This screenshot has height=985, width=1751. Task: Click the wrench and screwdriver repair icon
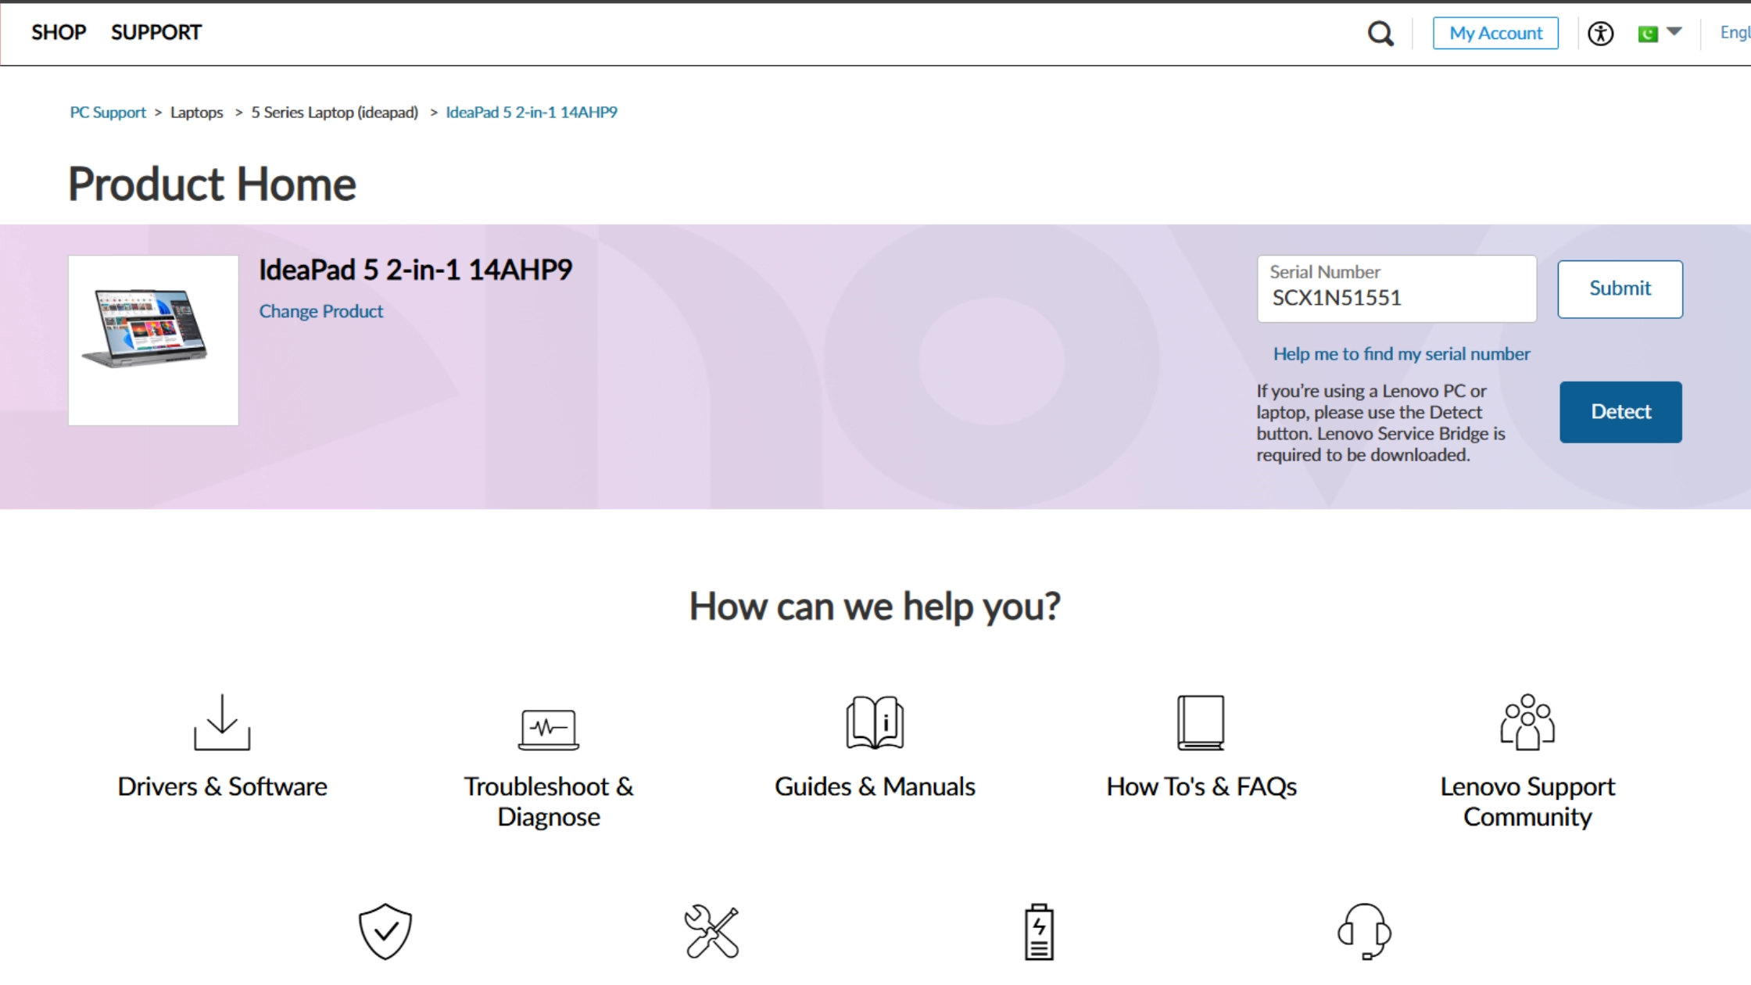(x=711, y=931)
